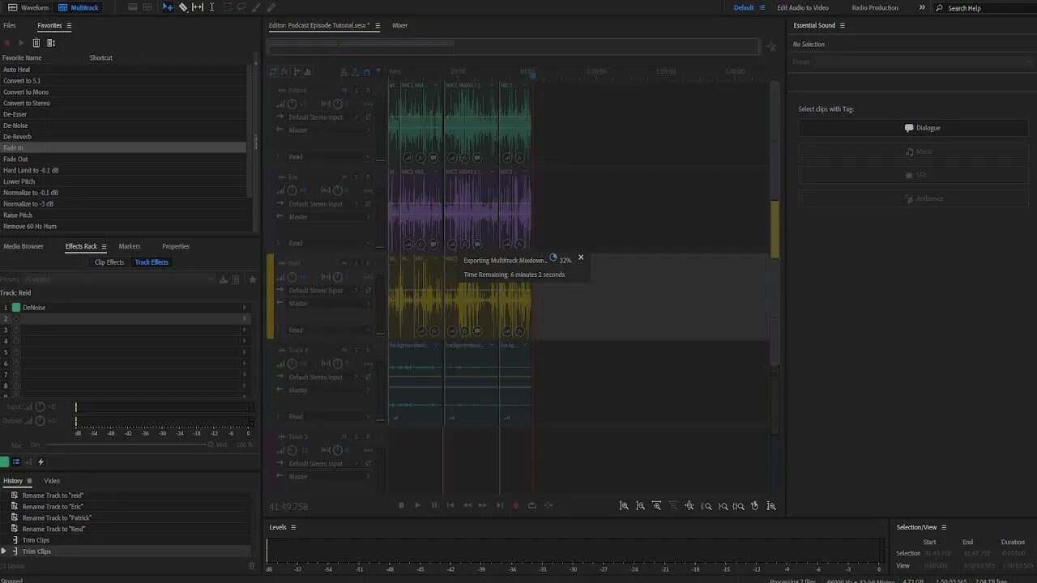
Task: Toggle the effects rack main power button
Action: point(4,462)
